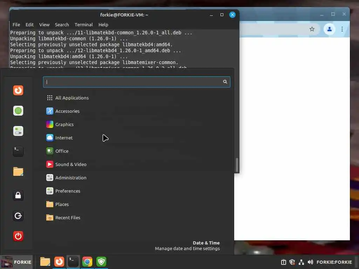Screen dimensions: 359x269
Task: Launch Firefox from the menu favorites sidebar
Action: [x=18, y=90]
